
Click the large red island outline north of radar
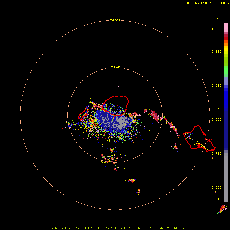(116, 106)
